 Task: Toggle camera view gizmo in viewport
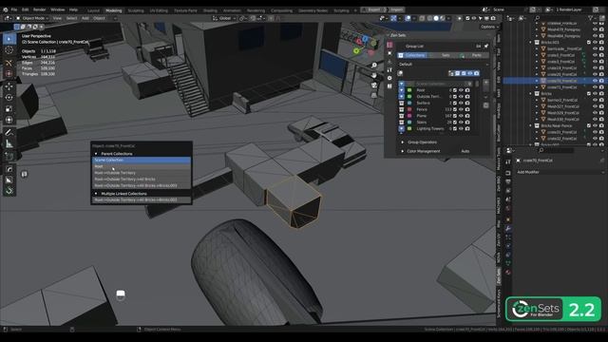[373, 85]
